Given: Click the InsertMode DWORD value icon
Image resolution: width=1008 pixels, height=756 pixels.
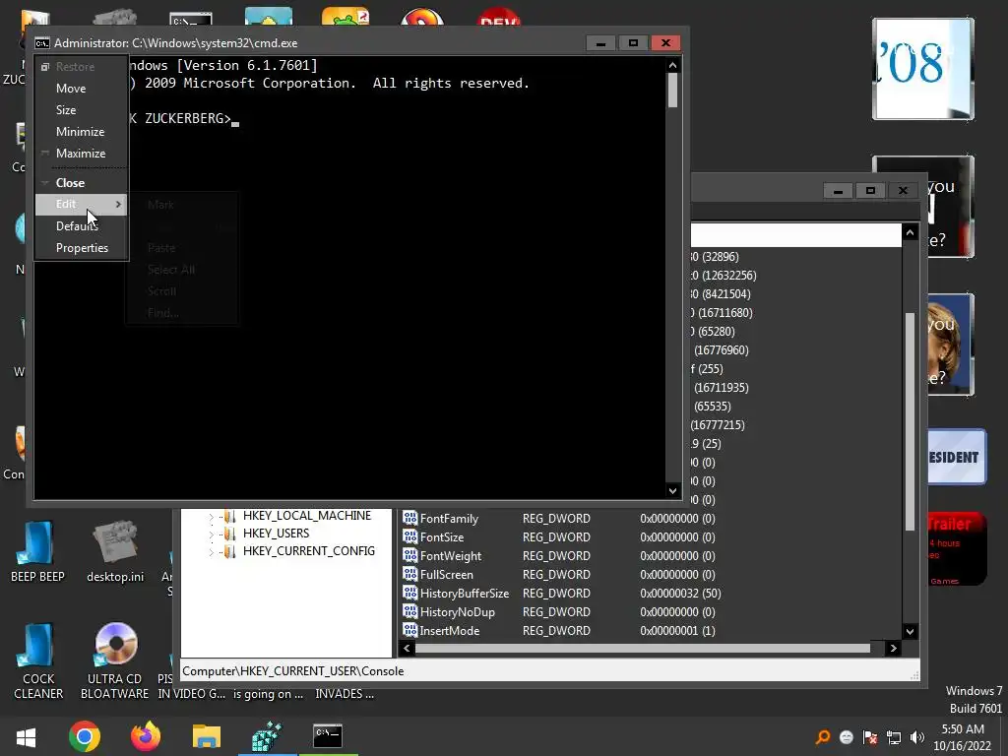Looking at the screenshot, I should (x=410, y=630).
